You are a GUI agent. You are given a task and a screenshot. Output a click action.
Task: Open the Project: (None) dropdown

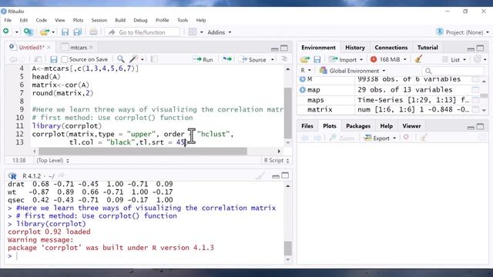pos(462,32)
